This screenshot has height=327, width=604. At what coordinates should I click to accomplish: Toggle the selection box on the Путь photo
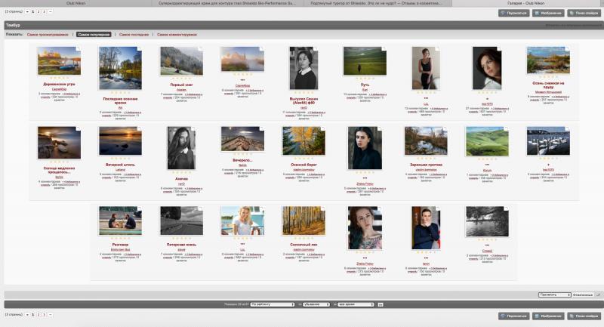pos(384,49)
